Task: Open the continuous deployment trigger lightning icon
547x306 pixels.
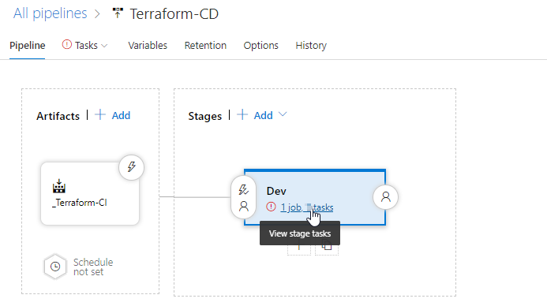Action: [131, 167]
